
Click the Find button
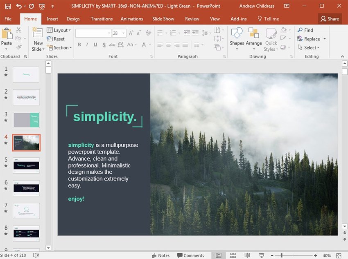[305, 30]
